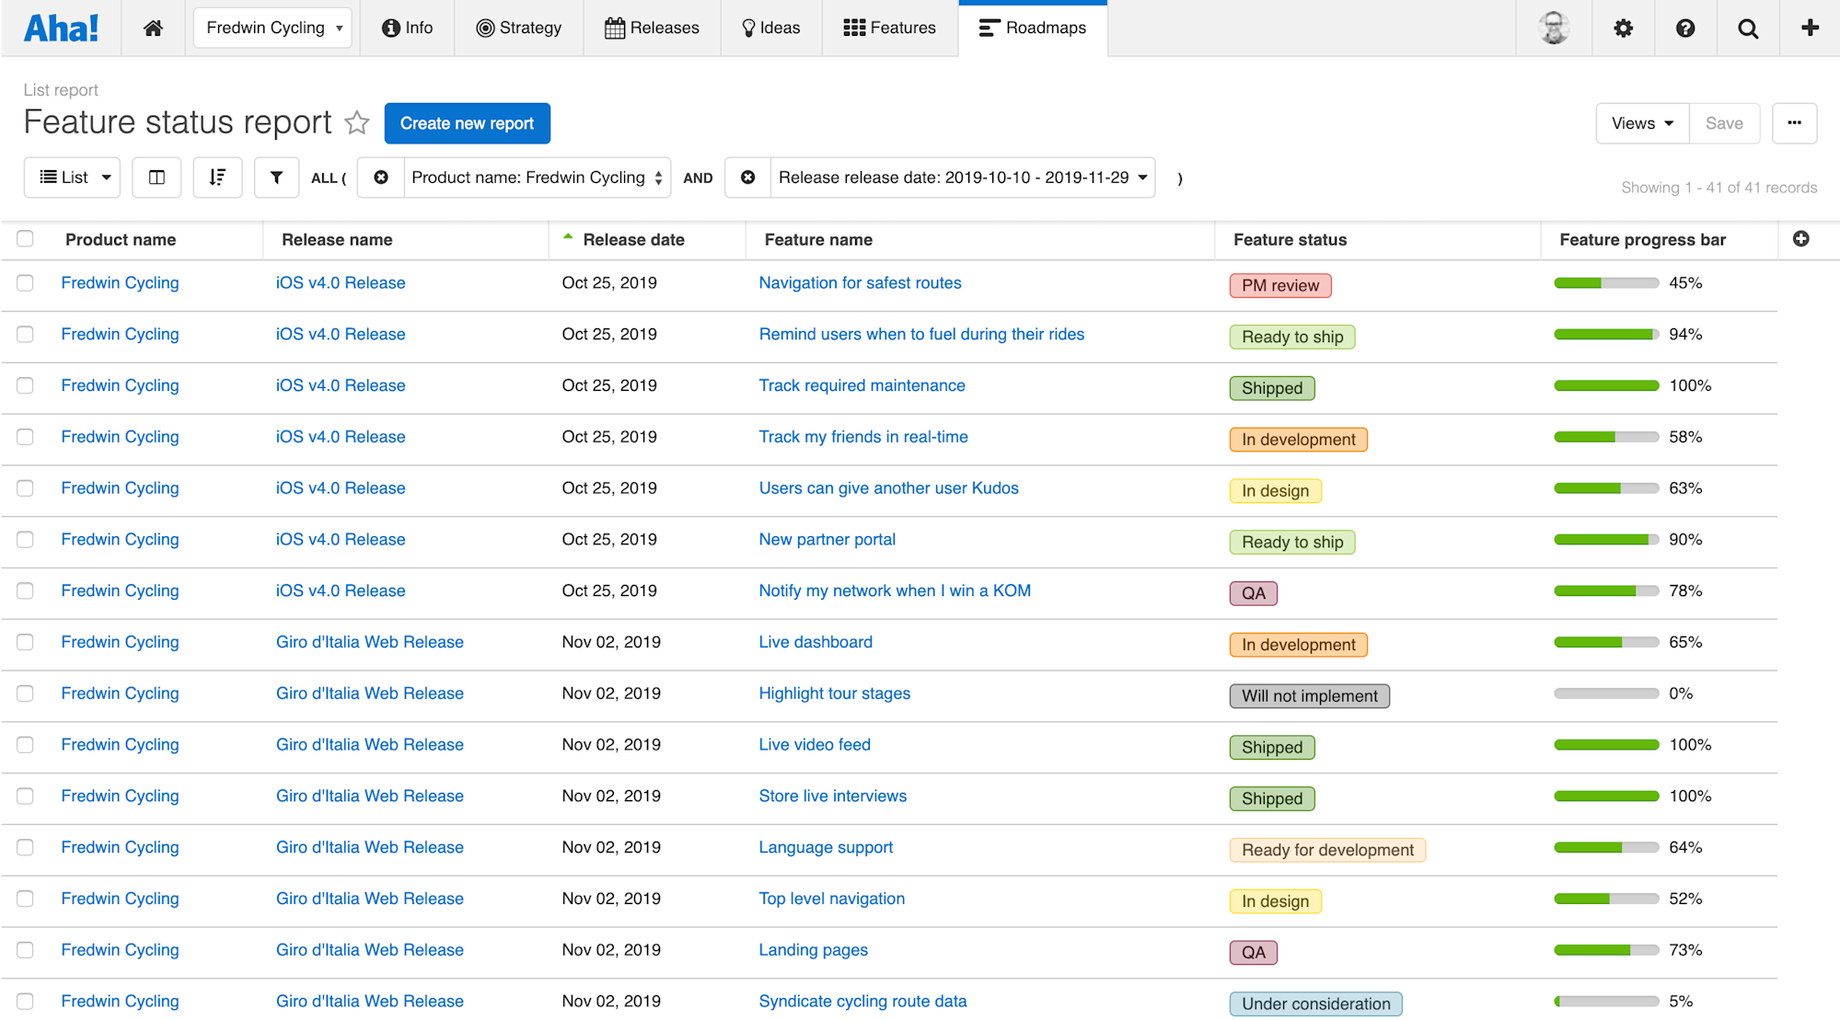Open the Views dropdown
This screenshot has width=1840, height=1020.
pyautogui.click(x=1641, y=122)
